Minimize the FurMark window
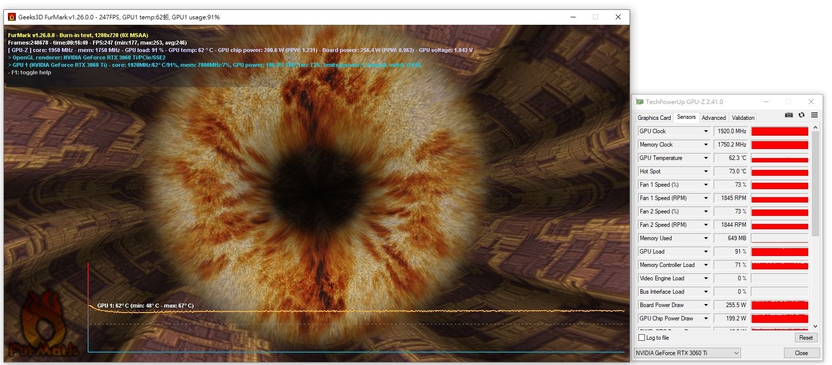 [x=573, y=17]
